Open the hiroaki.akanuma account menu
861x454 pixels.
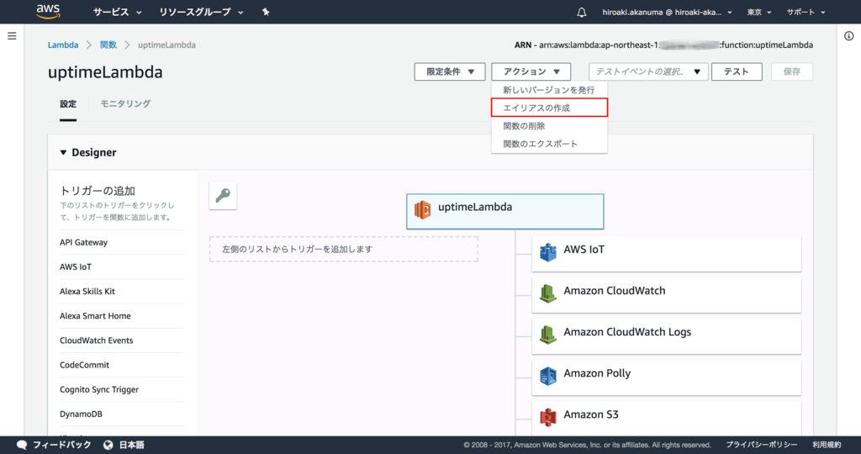pos(667,12)
